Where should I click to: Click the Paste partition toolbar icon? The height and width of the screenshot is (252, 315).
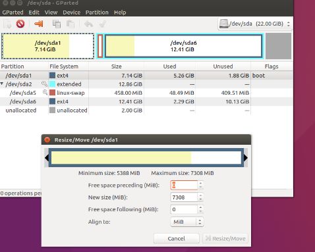click(71, 24)
